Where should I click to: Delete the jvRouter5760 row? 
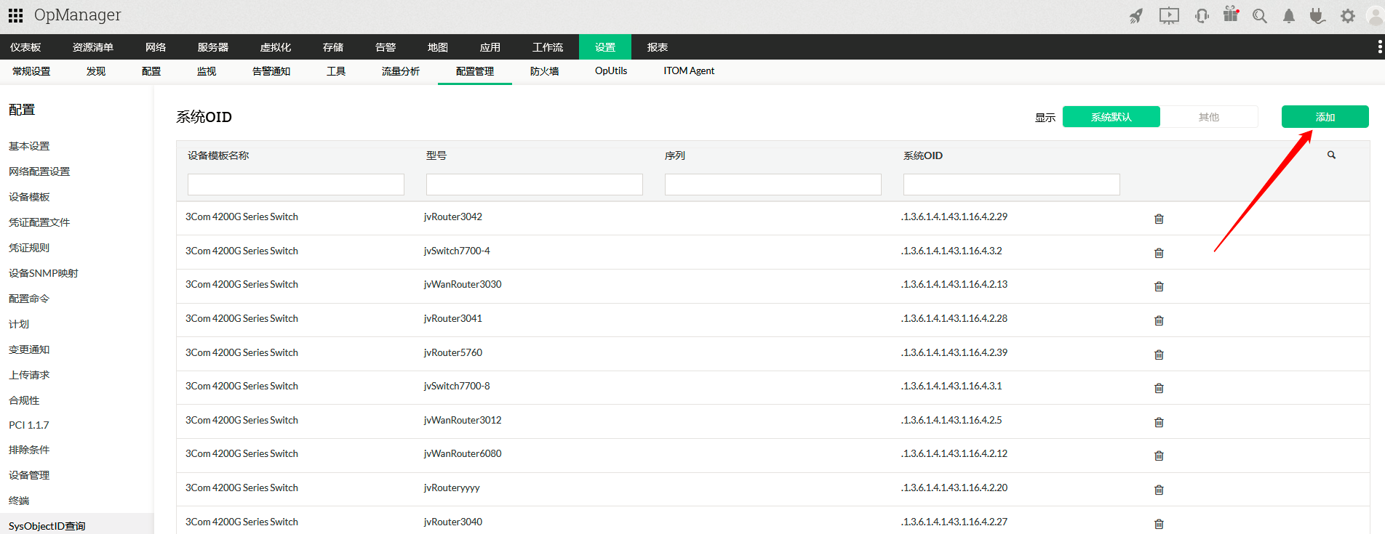pos(1159,355)
